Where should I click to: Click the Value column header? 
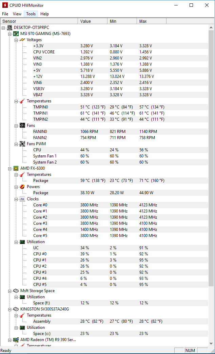pos(93,21)
